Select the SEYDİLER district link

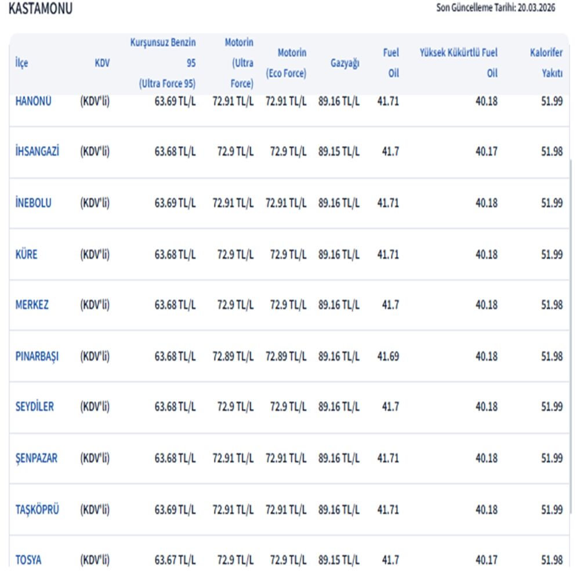34,407
